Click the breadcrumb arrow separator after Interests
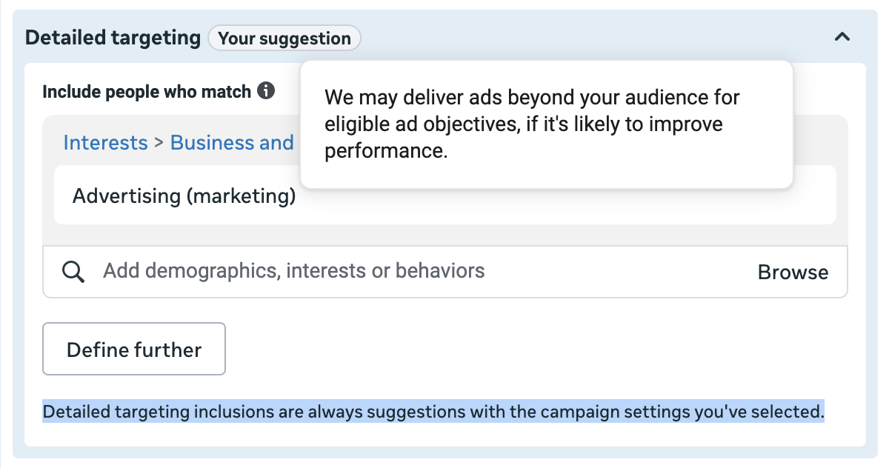The height and width of the screenshot is (468, 889). point(159,143)
